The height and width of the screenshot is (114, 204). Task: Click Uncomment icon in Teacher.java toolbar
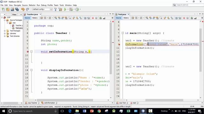(x=104, y=18)
